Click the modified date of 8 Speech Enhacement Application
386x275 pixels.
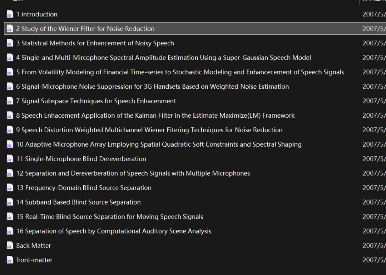tap(374, 115)
